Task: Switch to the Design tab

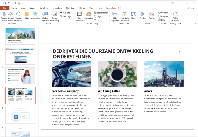Action: (x=33, y=8)
